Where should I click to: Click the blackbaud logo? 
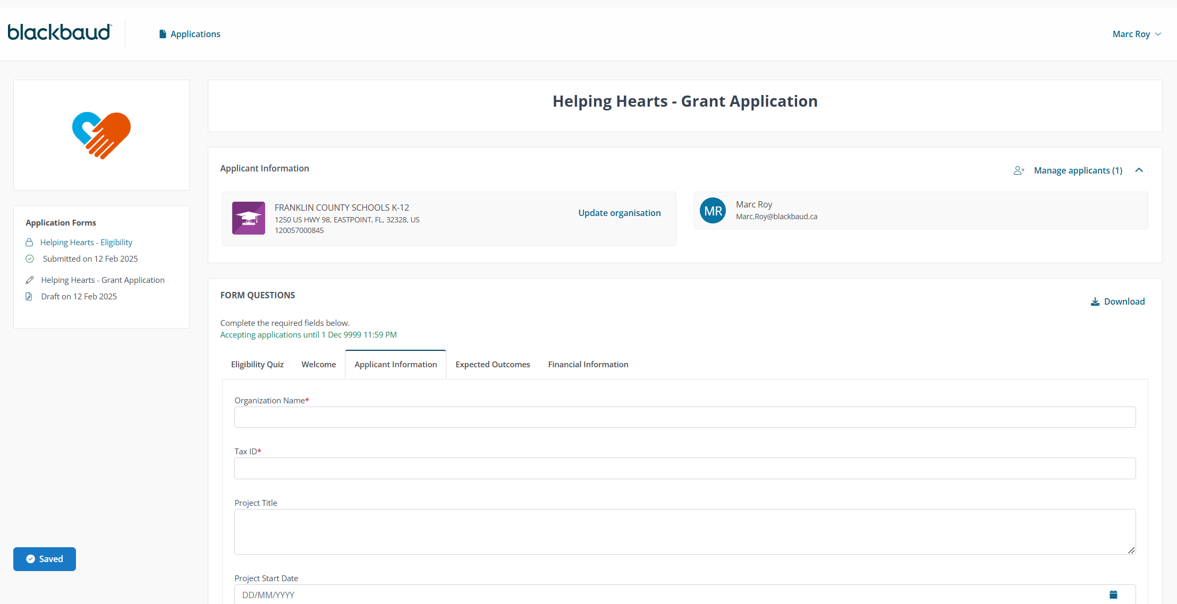[x=60, y=33]
